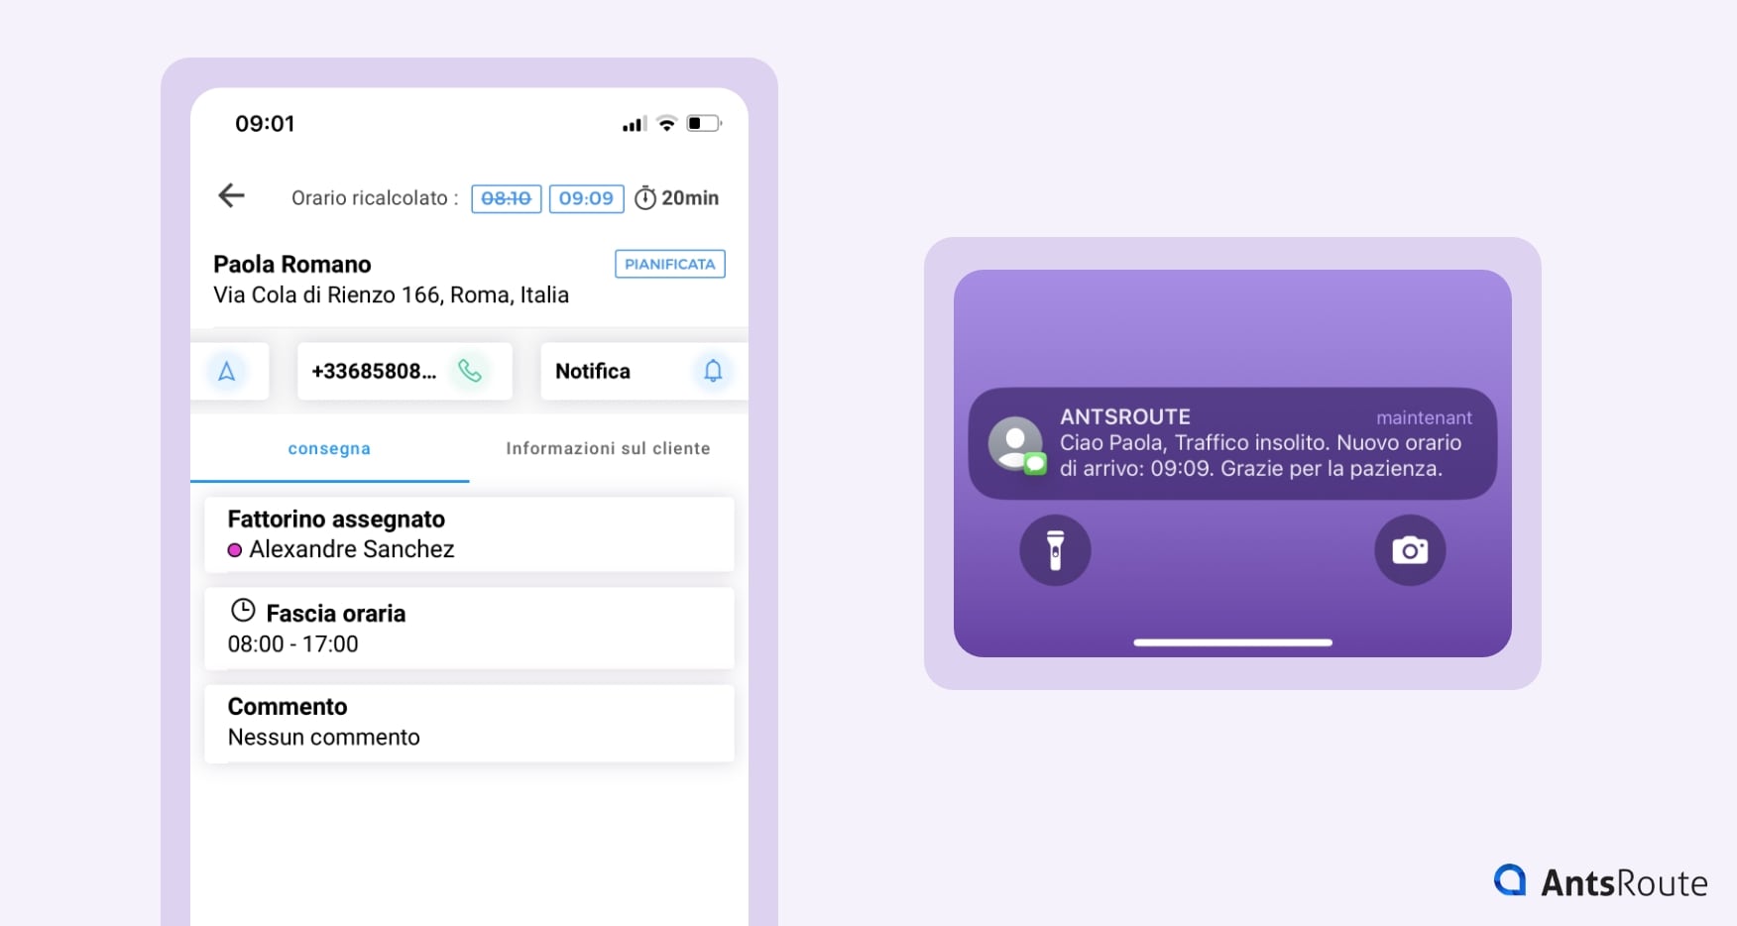Switch to the consegna tab

coord(329,449)
